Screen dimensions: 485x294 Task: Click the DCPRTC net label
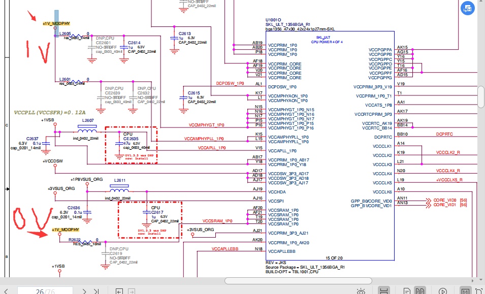[x=444, y=134]
